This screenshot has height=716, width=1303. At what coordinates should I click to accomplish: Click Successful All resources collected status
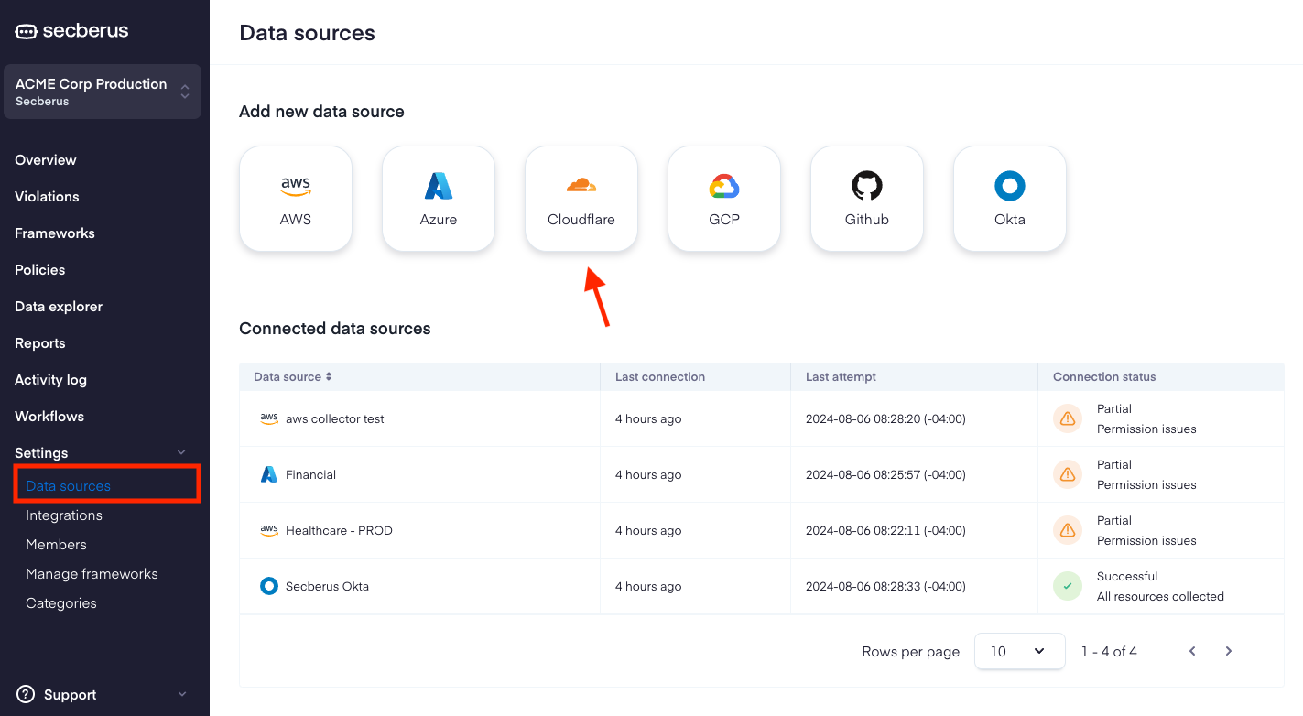click(1160, 586)
